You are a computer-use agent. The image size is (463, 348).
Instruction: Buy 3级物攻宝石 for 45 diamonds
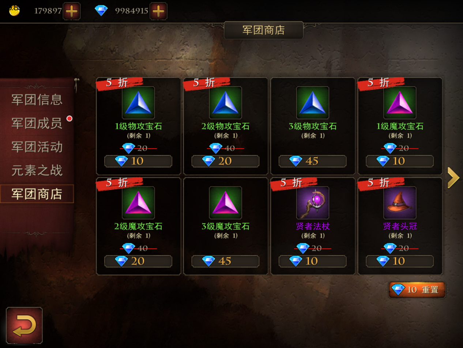[312, 161]
